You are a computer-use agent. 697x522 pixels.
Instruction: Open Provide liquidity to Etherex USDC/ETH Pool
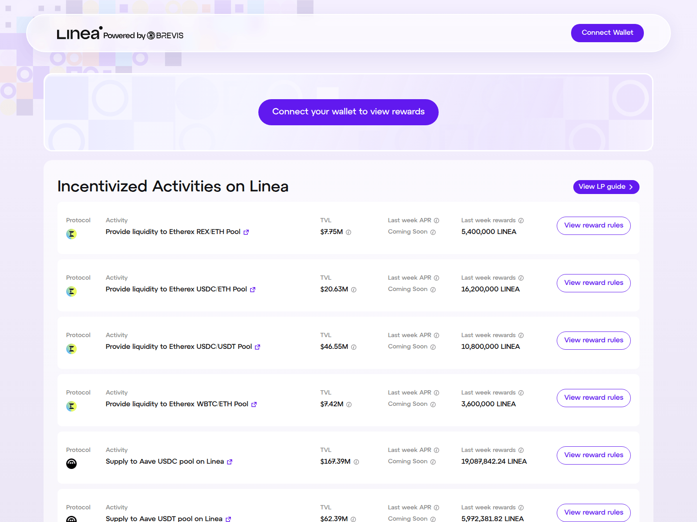point(176,289)
